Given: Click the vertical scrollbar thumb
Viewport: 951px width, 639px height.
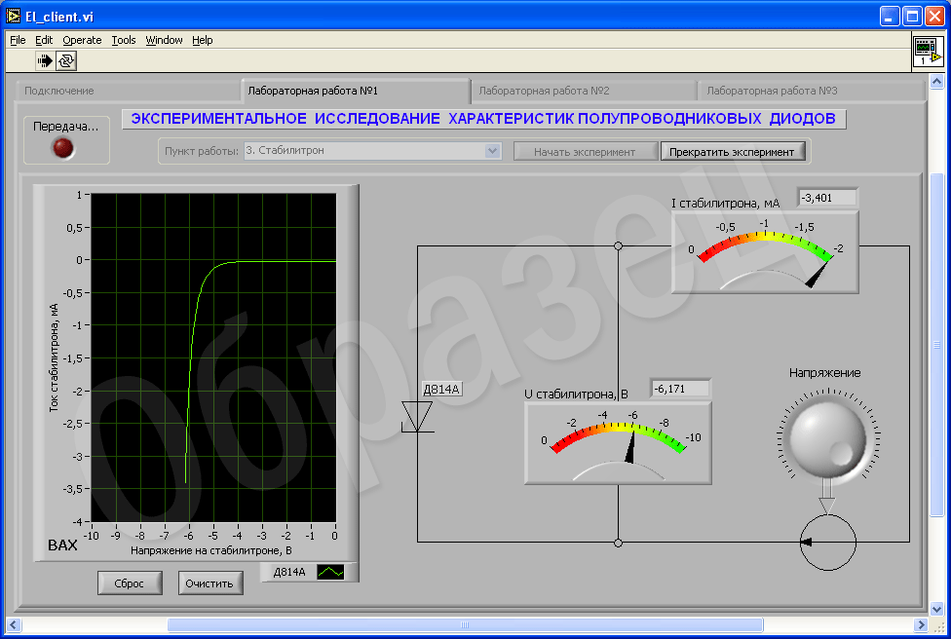Looking at the screenshot, I should pos(936,346).
